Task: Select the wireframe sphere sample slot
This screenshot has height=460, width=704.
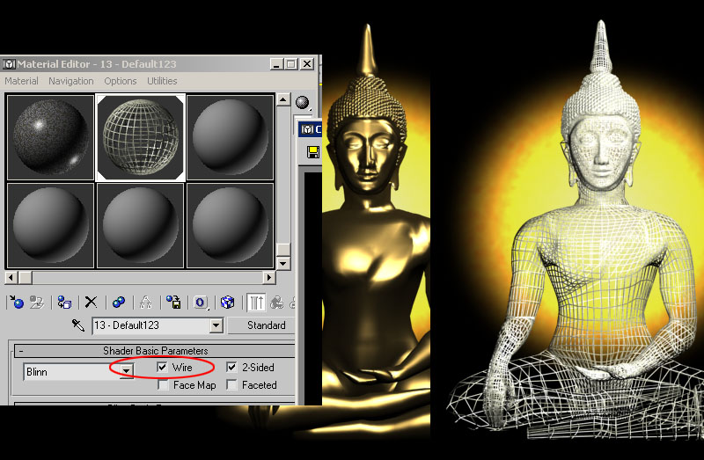Action: coord(141,137)
